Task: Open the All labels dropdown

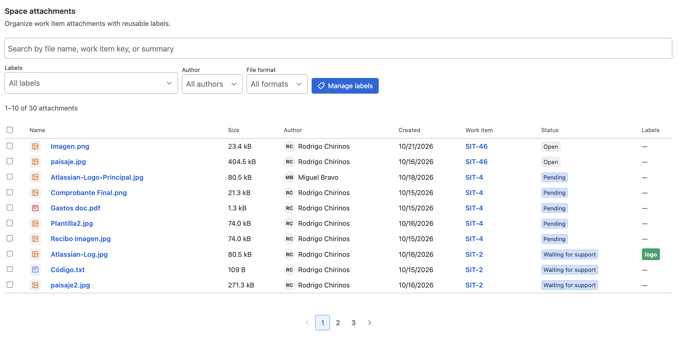Action: click(91, 83)
